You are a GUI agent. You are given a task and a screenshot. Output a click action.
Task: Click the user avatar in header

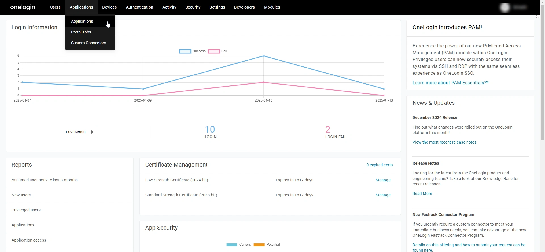(505, 7)
